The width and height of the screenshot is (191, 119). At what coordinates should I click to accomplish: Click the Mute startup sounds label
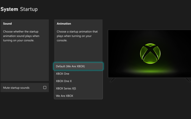(16, 88)
